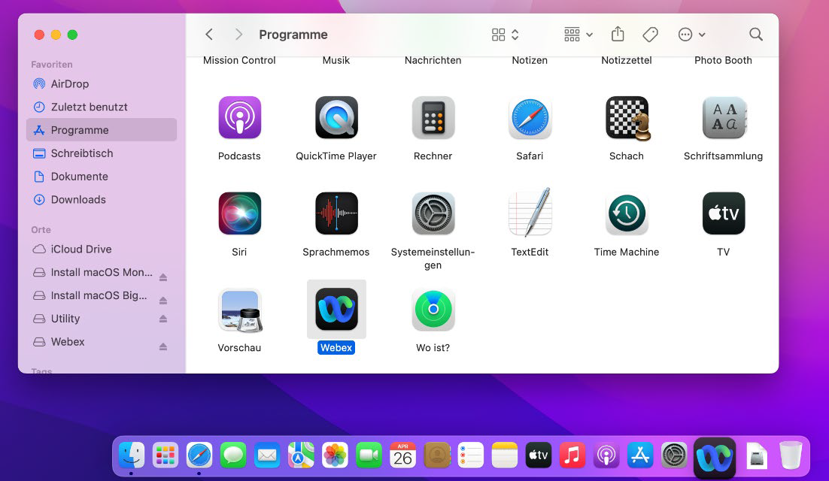Click the Schriftsammlung font book icon
Viewport: 829px width, 481px height.
click(x=724, y=117)
